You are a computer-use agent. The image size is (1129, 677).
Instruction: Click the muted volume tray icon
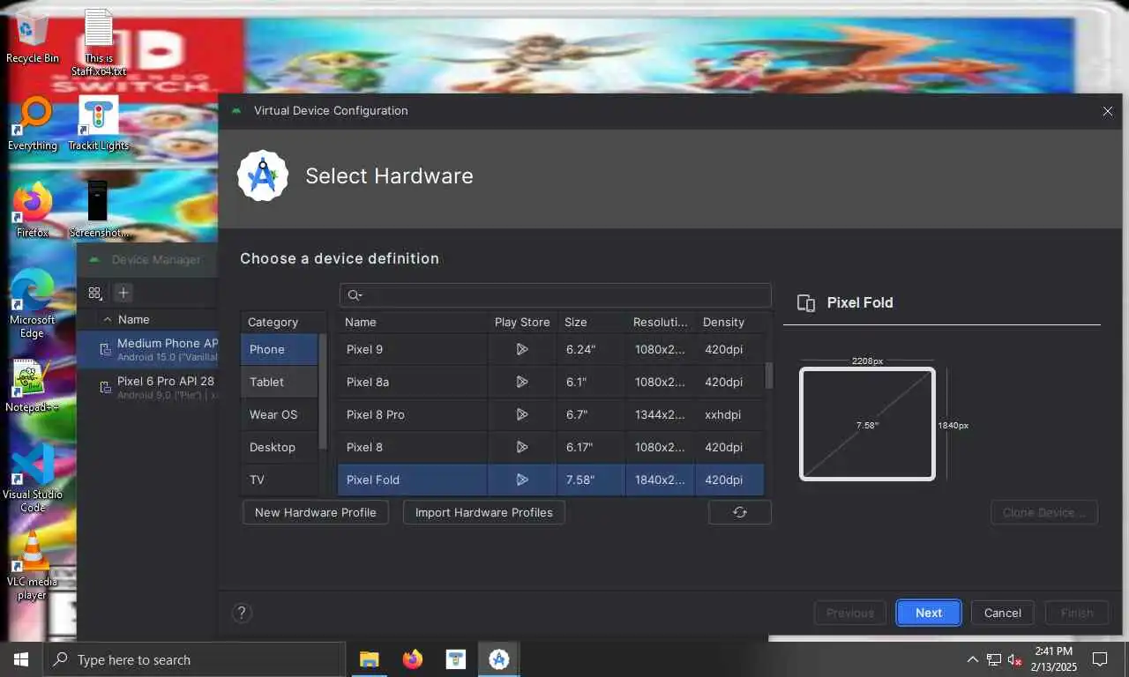(x=1015, y=659)
